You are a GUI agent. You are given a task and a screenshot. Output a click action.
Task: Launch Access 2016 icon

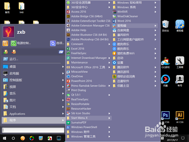(x=68, y=12)
